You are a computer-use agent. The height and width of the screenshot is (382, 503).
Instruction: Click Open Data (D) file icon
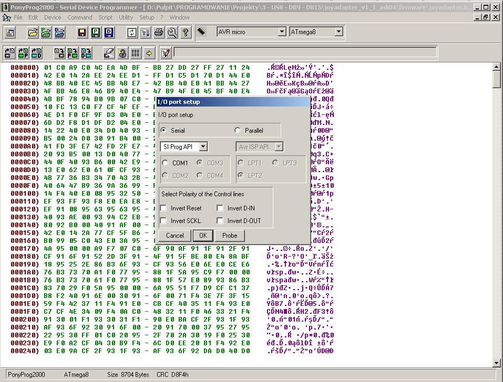point(60,33)
